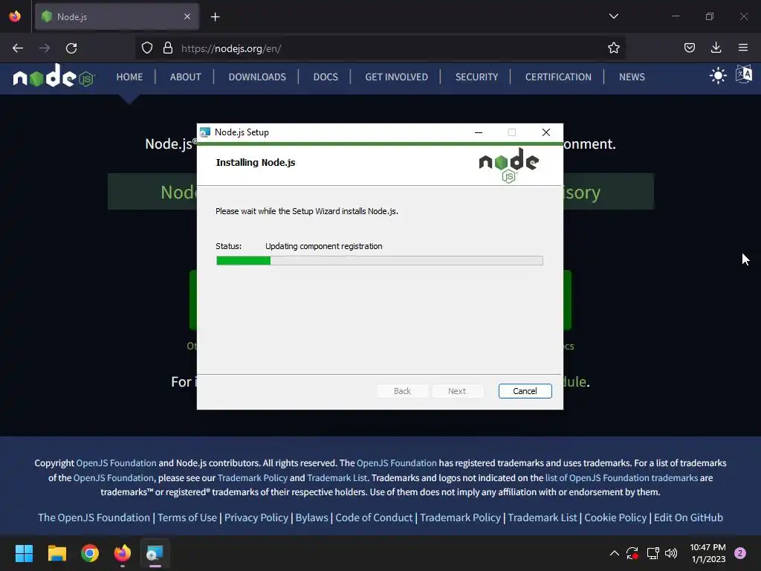
Task: Click the first OpenJS Foundation copyright link
Action: tap(116, 462)
